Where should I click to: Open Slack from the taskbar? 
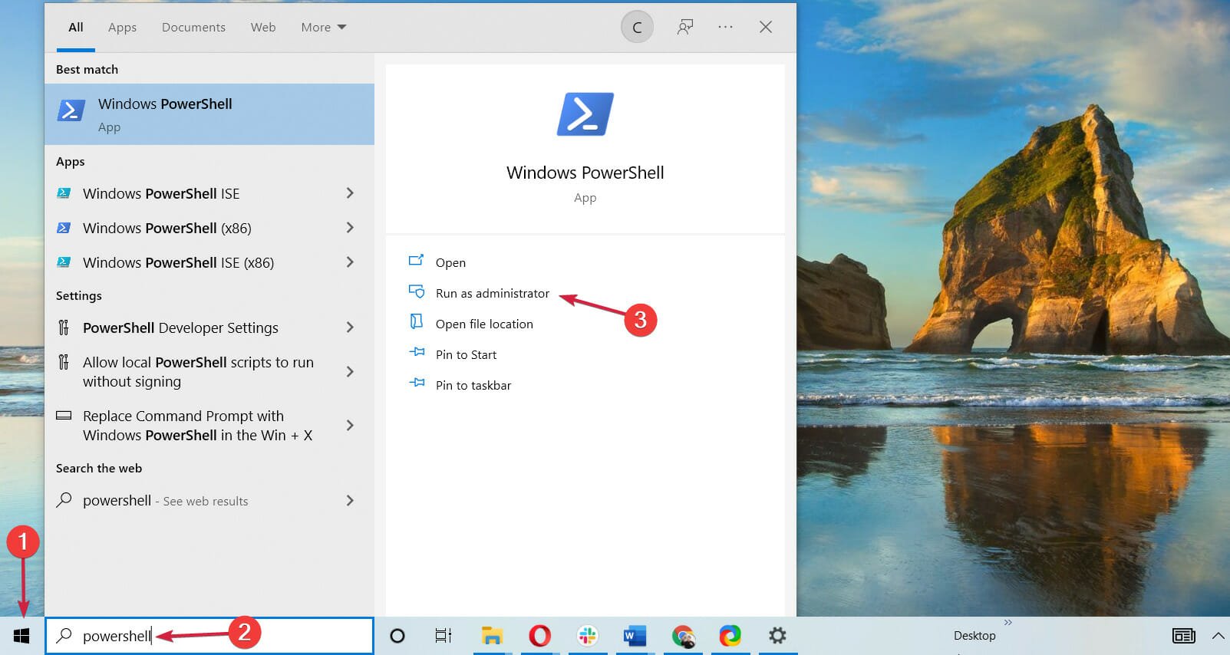click(x=587, y=636)
